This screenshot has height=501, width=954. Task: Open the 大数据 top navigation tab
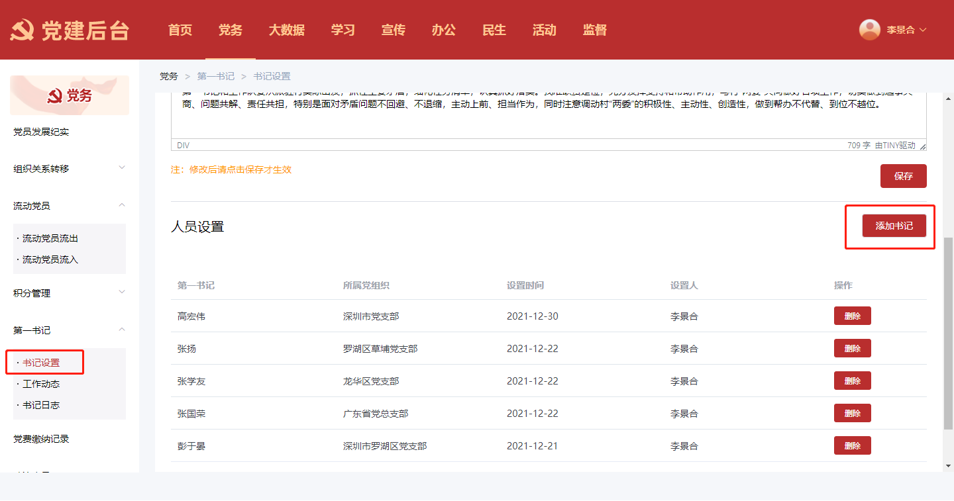(286, 30)
